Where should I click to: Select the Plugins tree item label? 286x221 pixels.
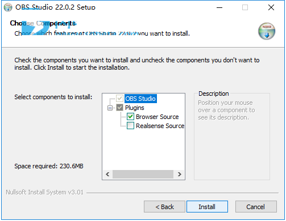[135, 108]
